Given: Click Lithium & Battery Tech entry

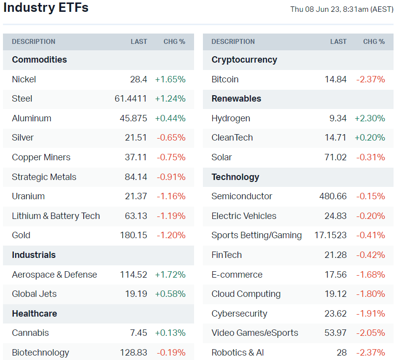Looking at the screenshot, I should tap(56, 216).
